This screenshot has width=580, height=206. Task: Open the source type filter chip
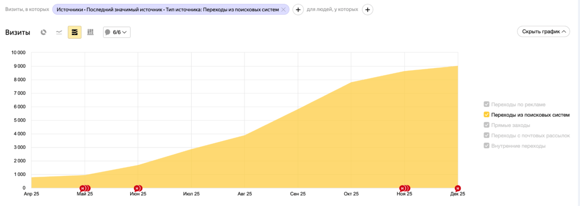coord(168,10)
